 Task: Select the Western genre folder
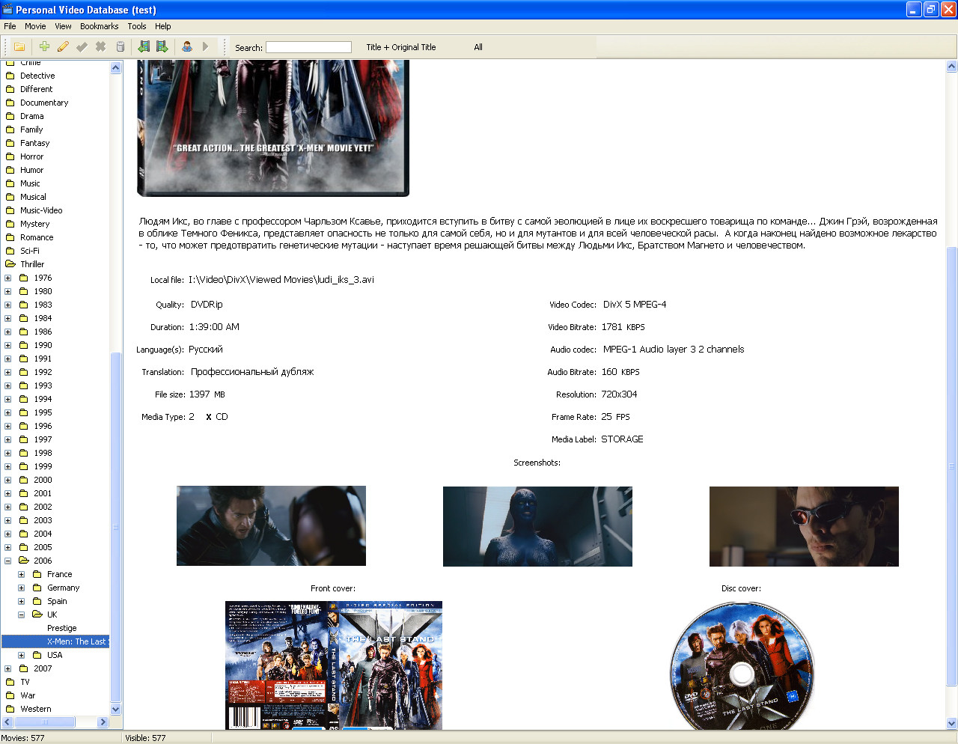pos(36,709)
